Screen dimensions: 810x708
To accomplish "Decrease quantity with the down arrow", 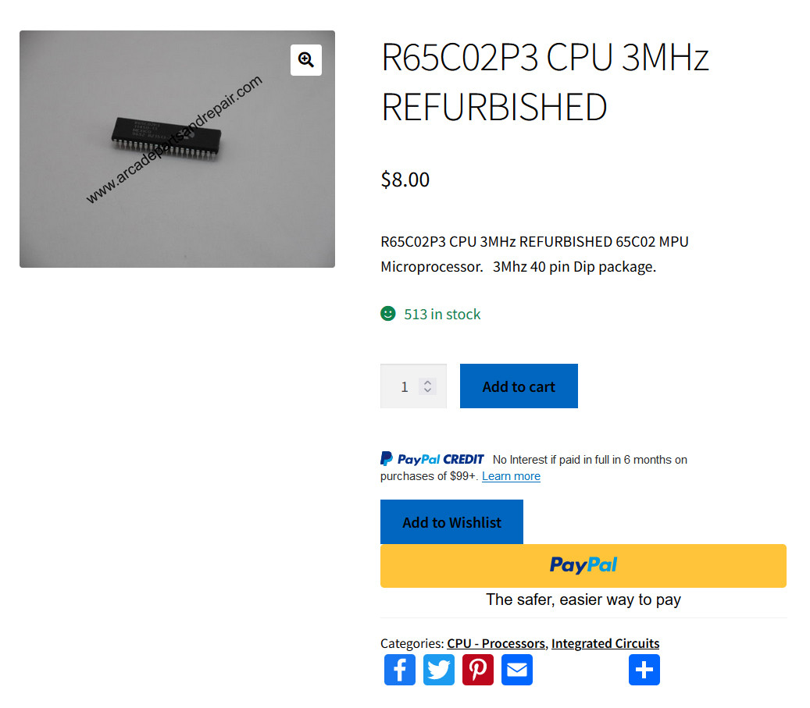I will (427, 390).
